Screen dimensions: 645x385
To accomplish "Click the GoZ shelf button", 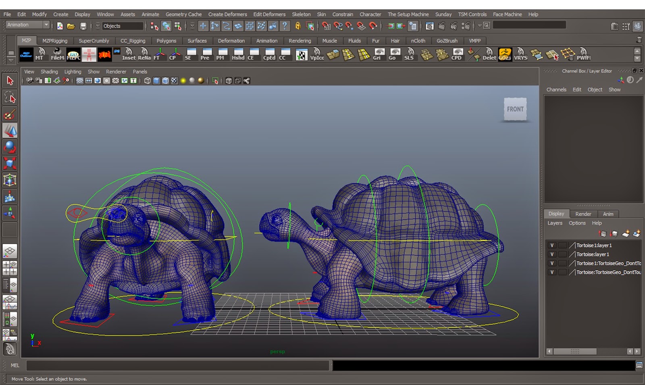I will point(505,54).
